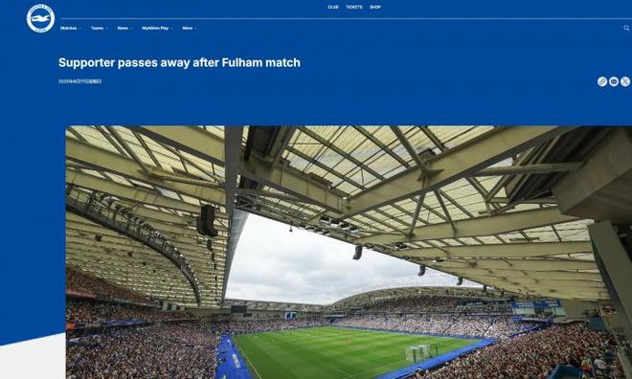This screenshot has width=632, height=379.
Task: Expand the News dropdown menu
Action: [124, 28]
